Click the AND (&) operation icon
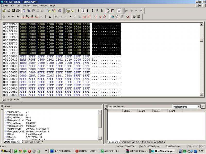 [x=50, y=17]
